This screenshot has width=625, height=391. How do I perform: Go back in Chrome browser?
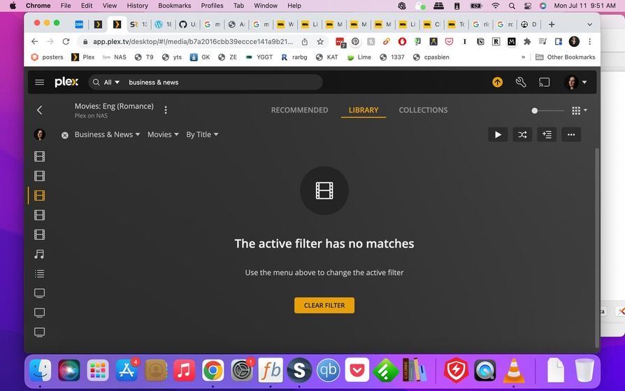point(35,41)
